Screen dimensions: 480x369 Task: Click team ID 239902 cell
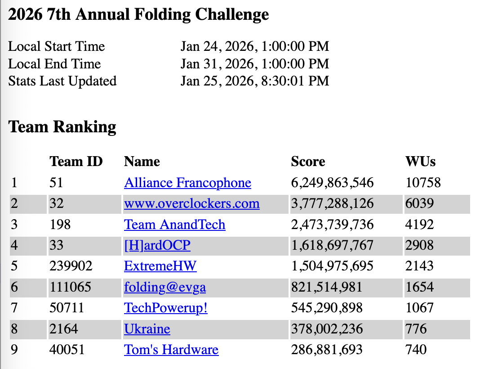[x=71, y=266]
